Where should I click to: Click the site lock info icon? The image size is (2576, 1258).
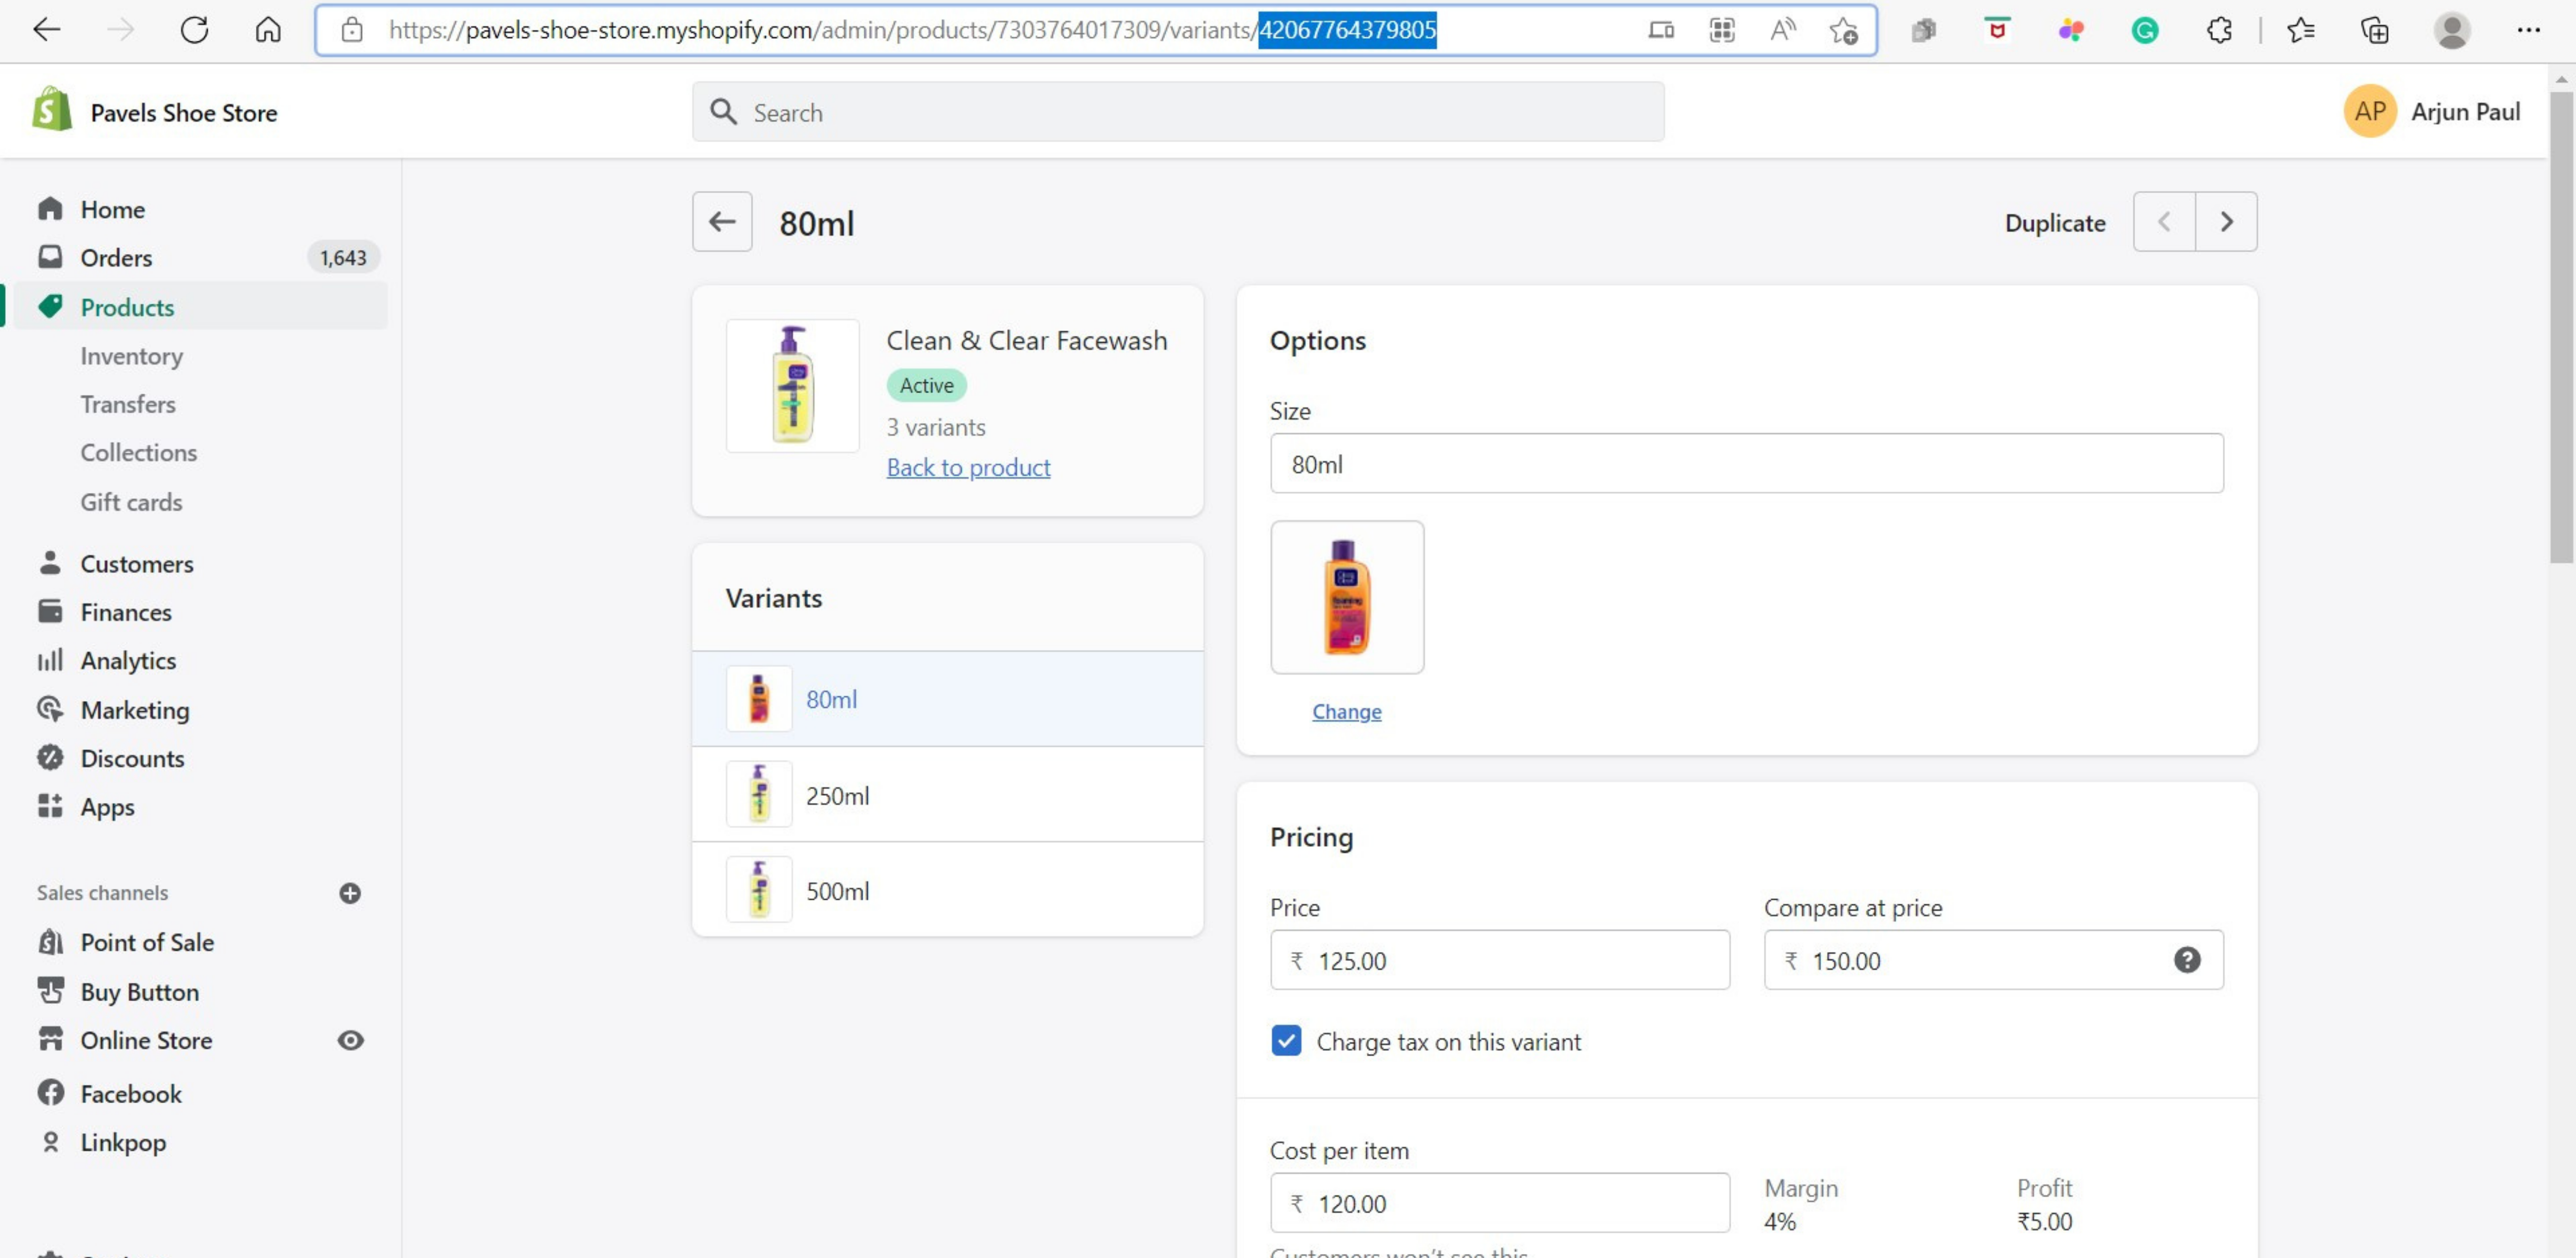pyautogui.click(x=352, y=30)
